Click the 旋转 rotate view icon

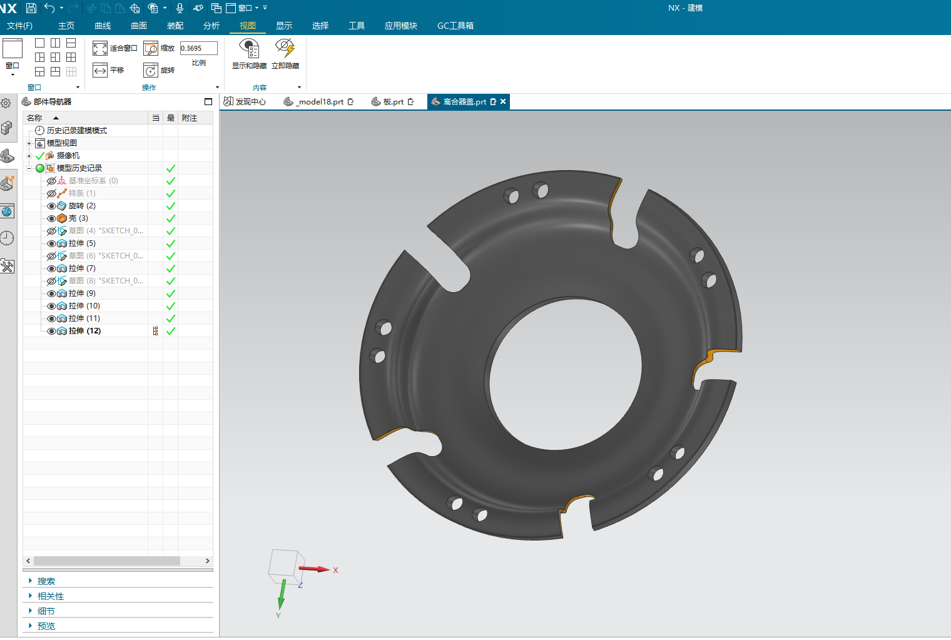point(151,70)
